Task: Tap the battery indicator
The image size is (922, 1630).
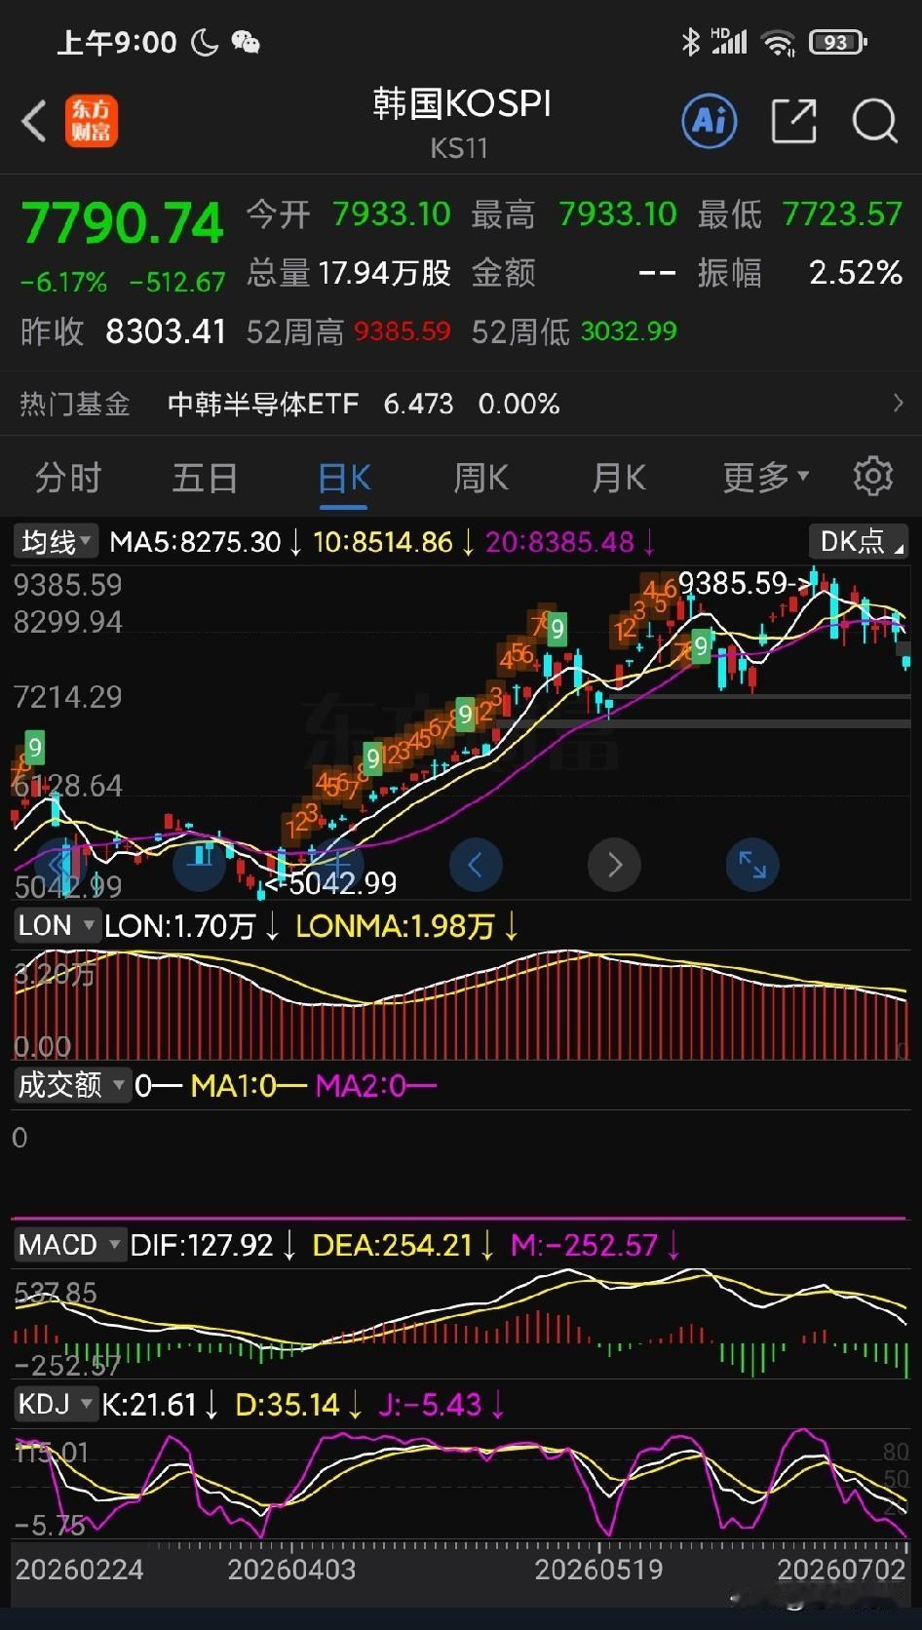Action: tap(838, 42)
